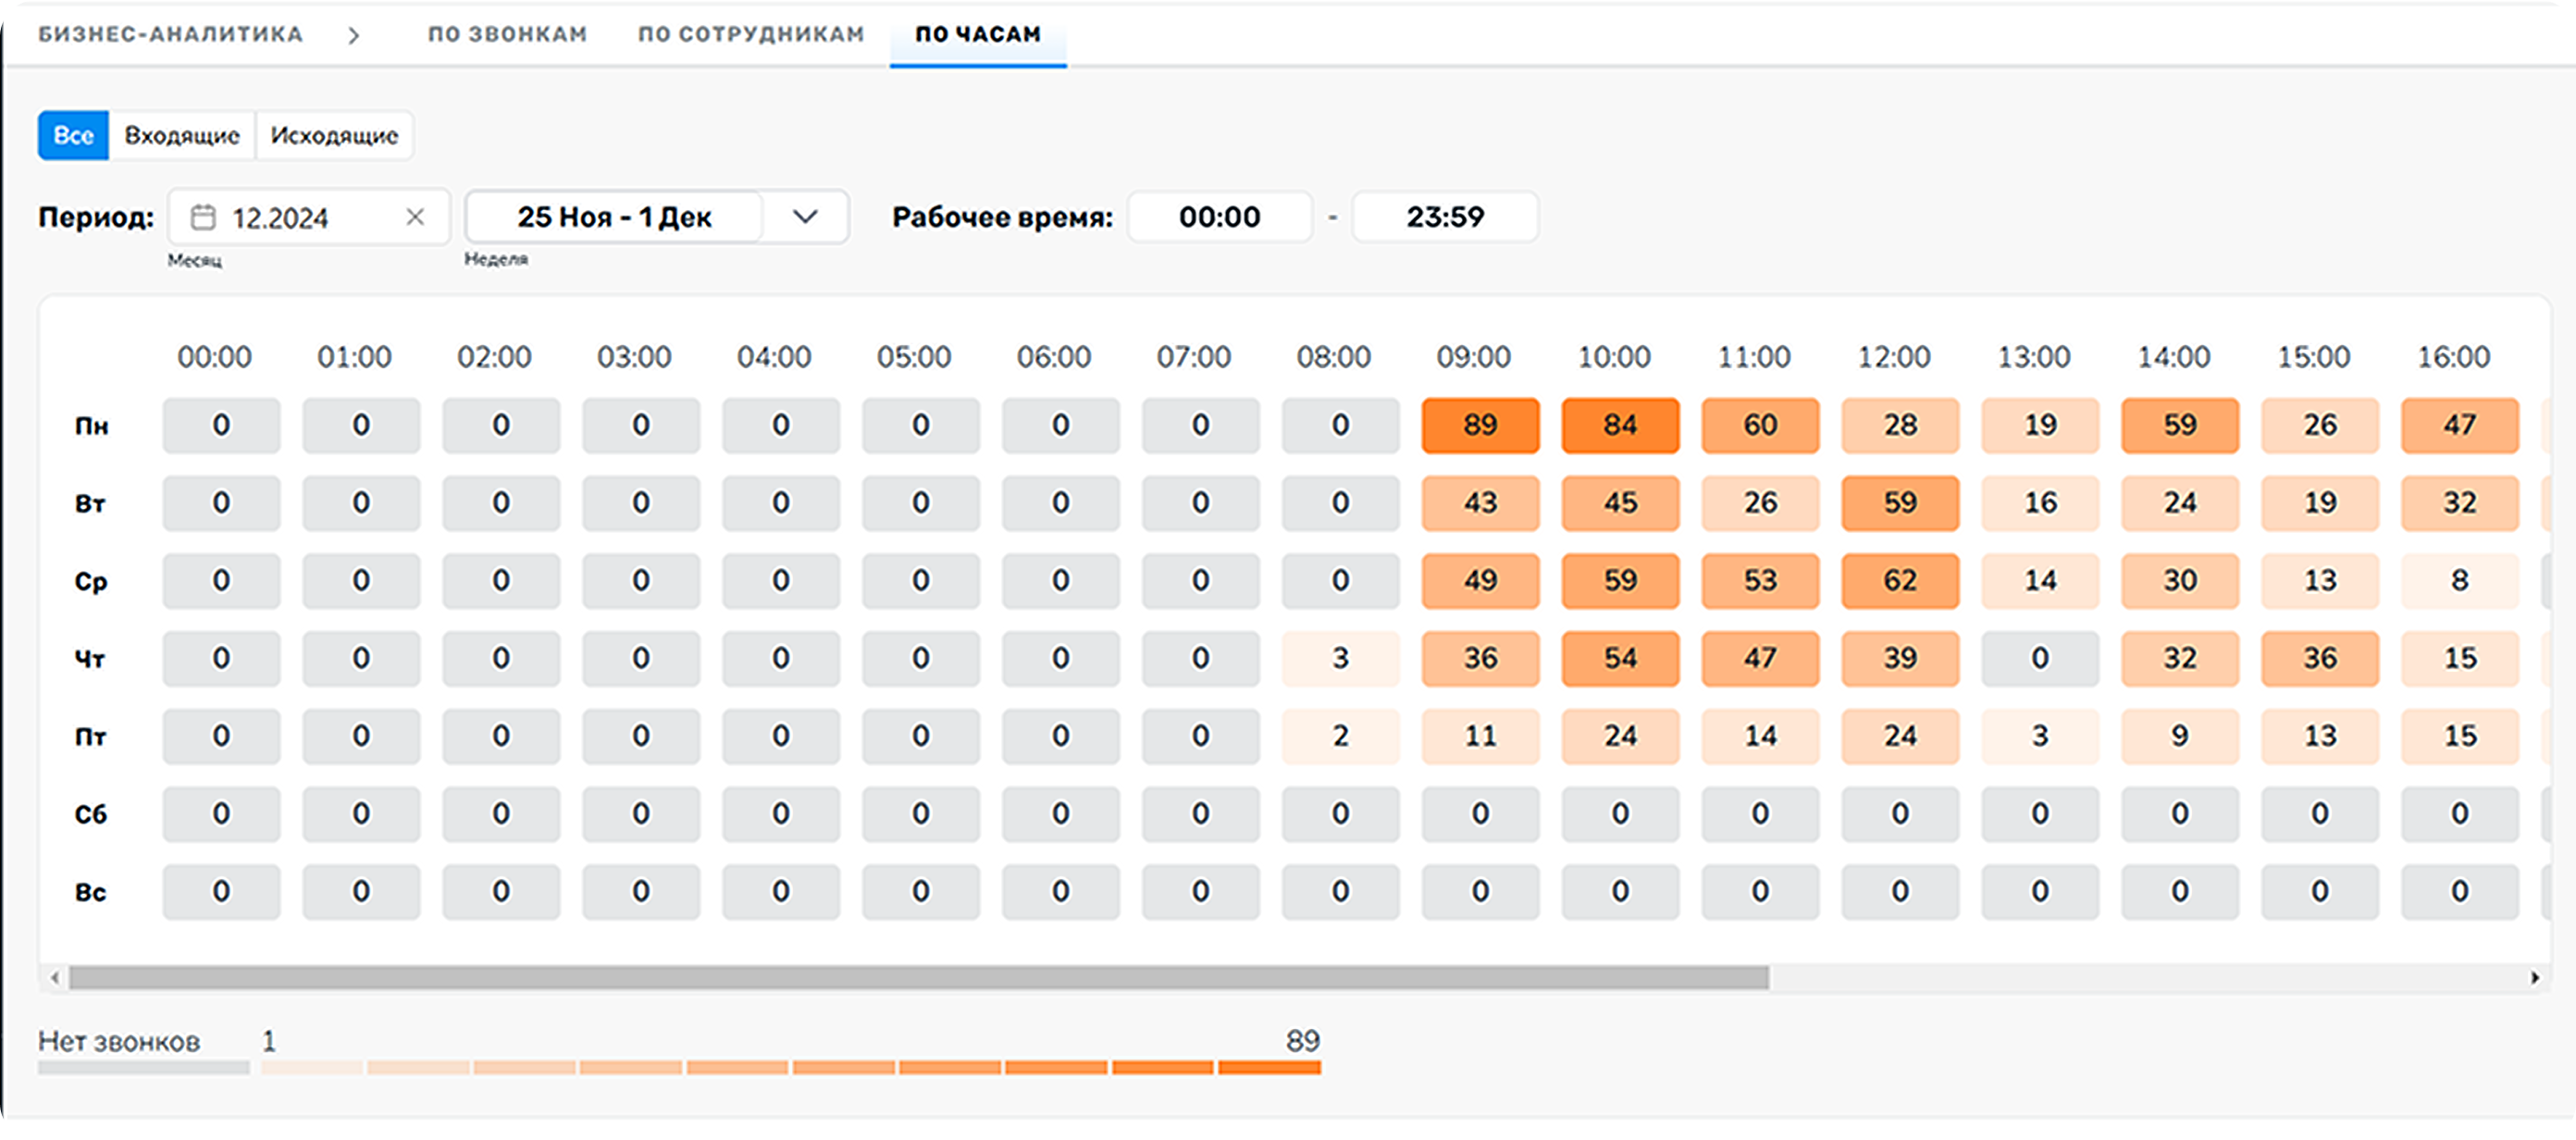
Task: Open the 25 Ноя - 1 Дек week selector
Action: pos(614,217)
